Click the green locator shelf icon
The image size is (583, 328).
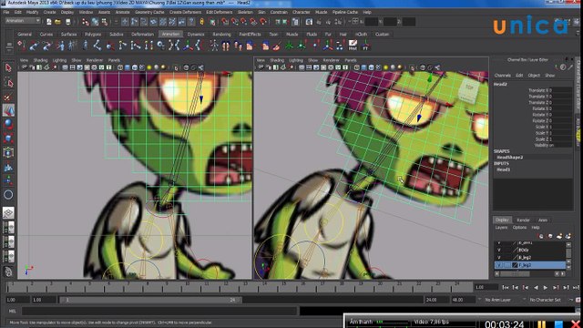pyautogui.click(x=289, y=46)
